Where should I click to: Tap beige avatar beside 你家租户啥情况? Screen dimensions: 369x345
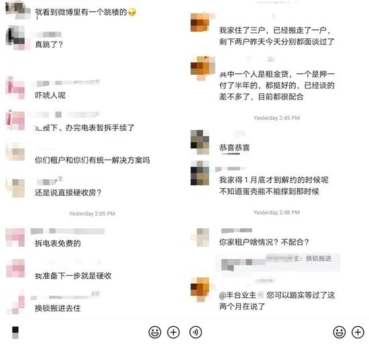click(200, 238)
